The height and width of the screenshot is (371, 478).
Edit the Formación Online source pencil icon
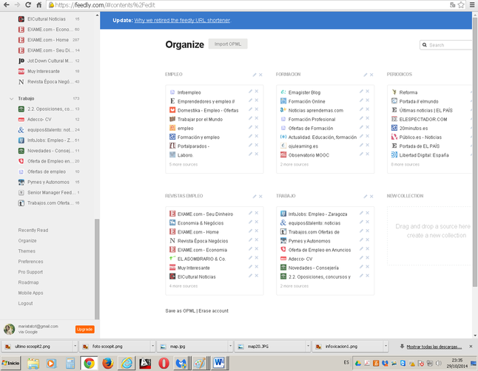coord(361,100)
